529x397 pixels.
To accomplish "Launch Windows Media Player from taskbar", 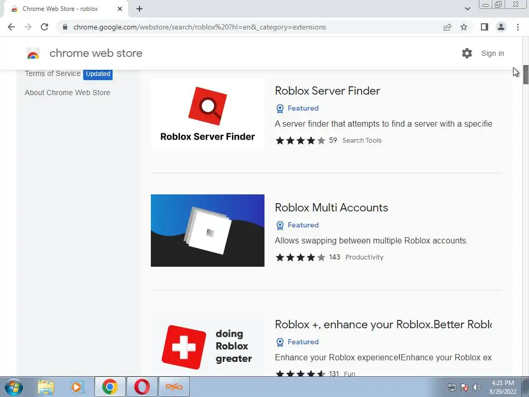I will [76, 387].
